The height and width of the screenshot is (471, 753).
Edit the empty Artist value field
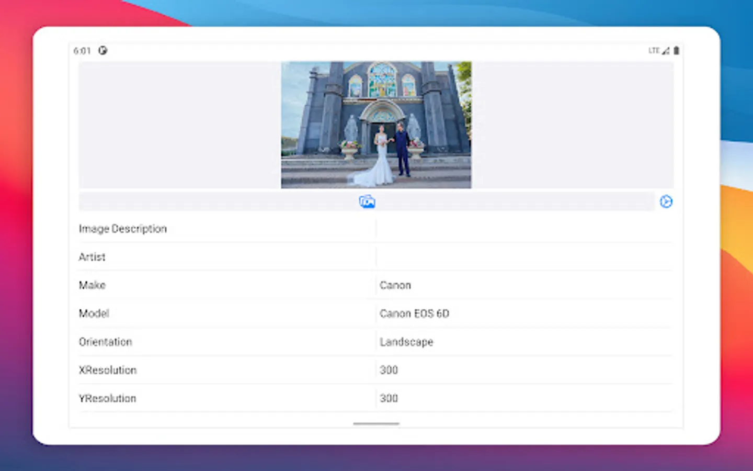(x=524, y=257)
